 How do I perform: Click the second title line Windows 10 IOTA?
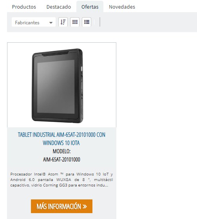(x=61, y=143)
